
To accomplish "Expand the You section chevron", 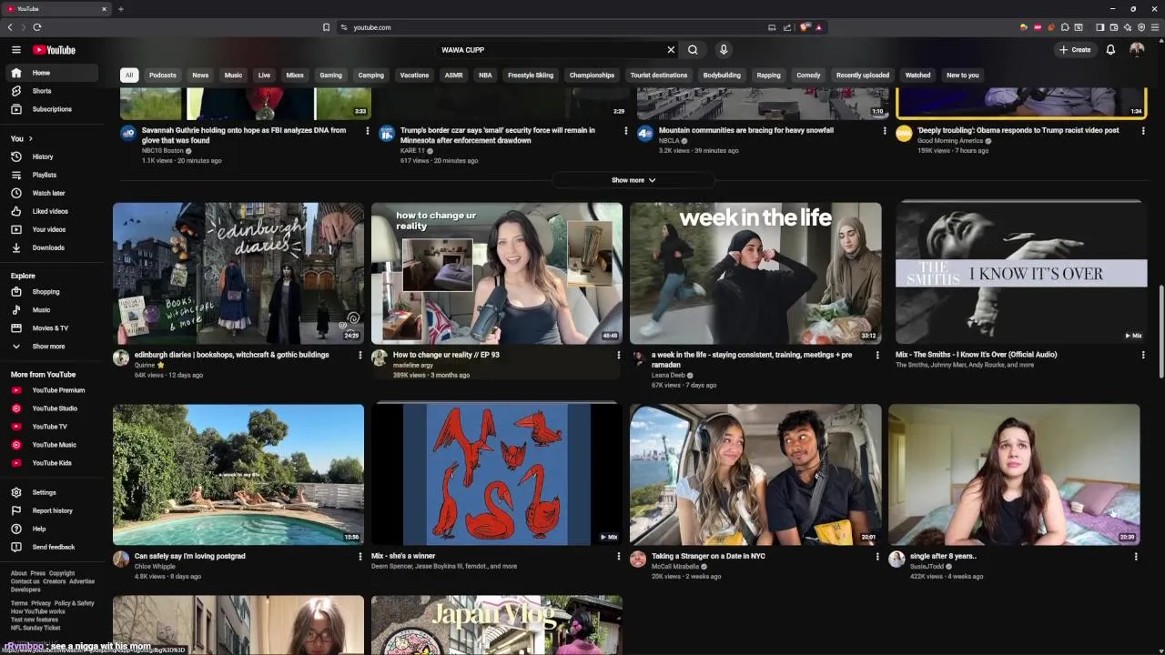I will tap(30, 138).
